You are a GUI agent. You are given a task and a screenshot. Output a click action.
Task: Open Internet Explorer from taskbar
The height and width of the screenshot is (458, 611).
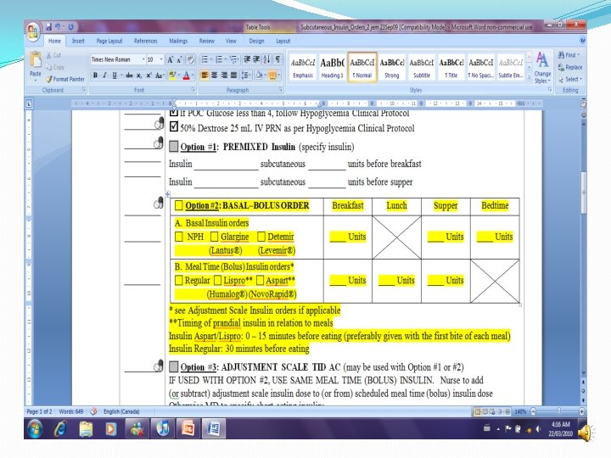tap(60, 429)
